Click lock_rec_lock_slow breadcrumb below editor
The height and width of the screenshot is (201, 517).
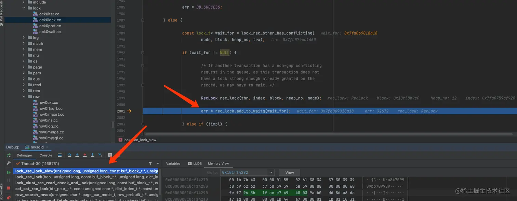[x=137, y=140]
